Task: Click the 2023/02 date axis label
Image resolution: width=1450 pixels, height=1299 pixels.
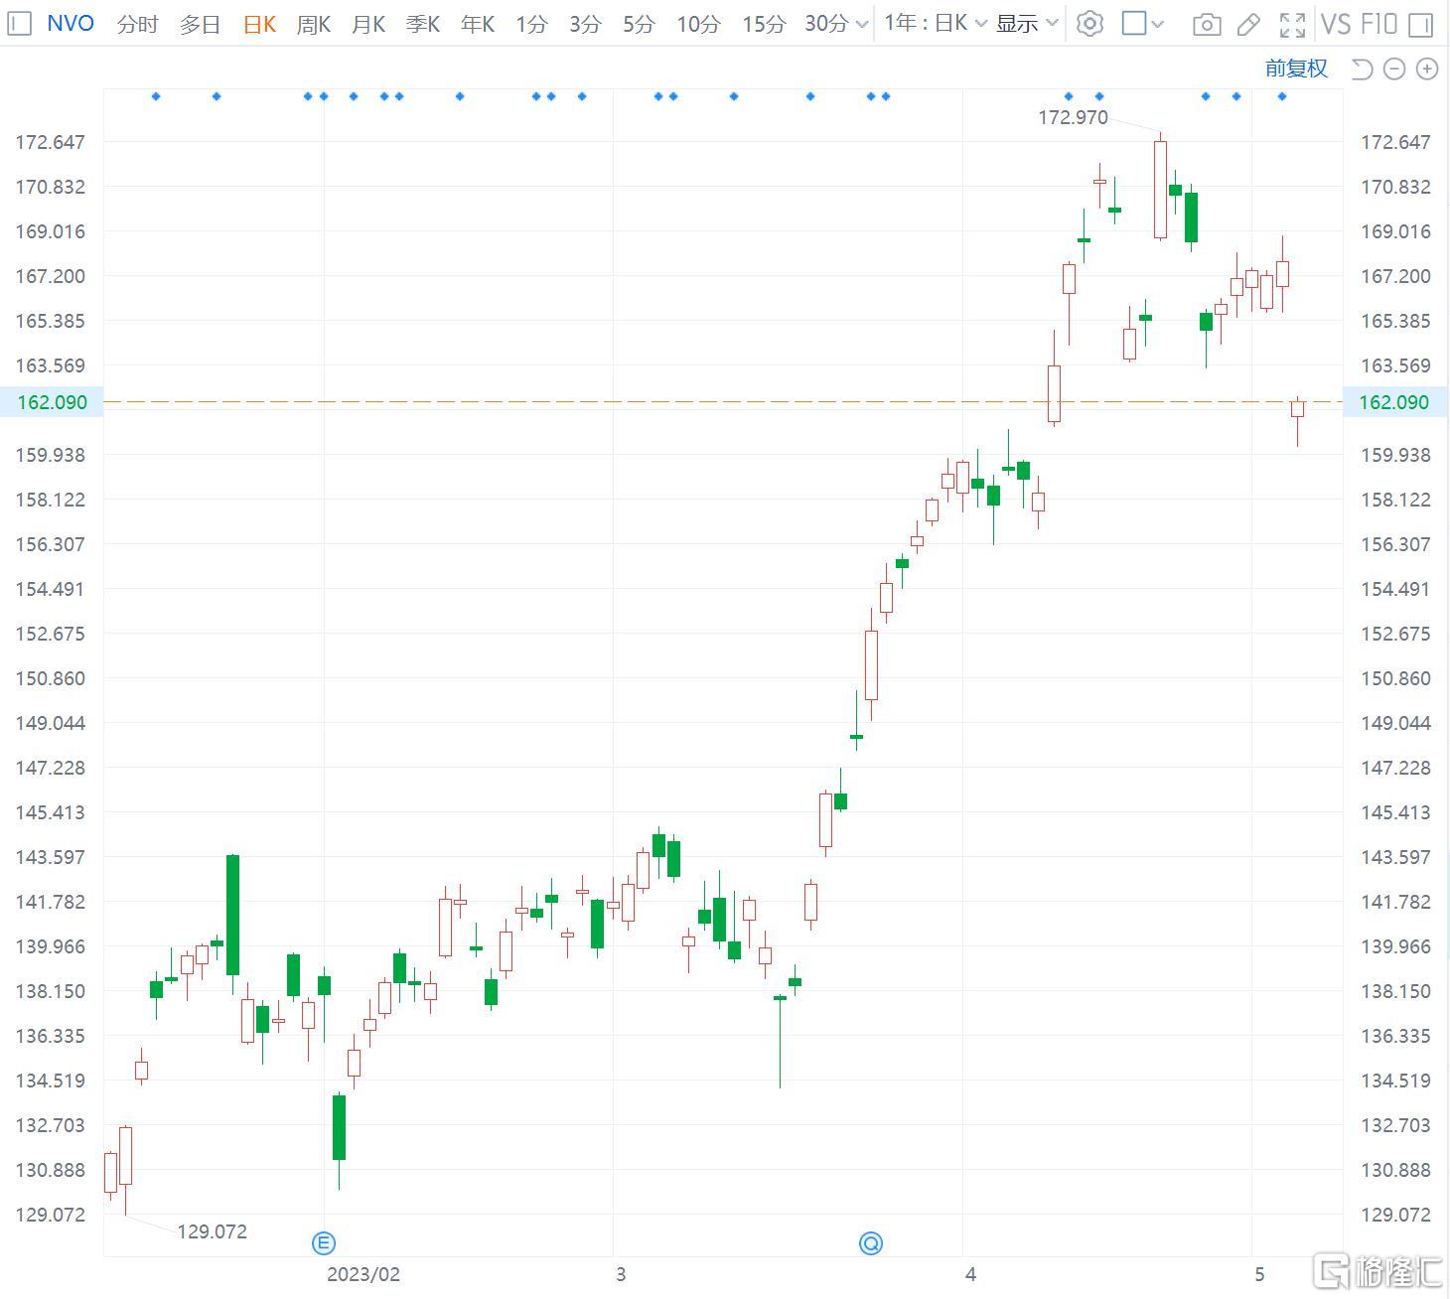Action: click(x=363, y=1274)
